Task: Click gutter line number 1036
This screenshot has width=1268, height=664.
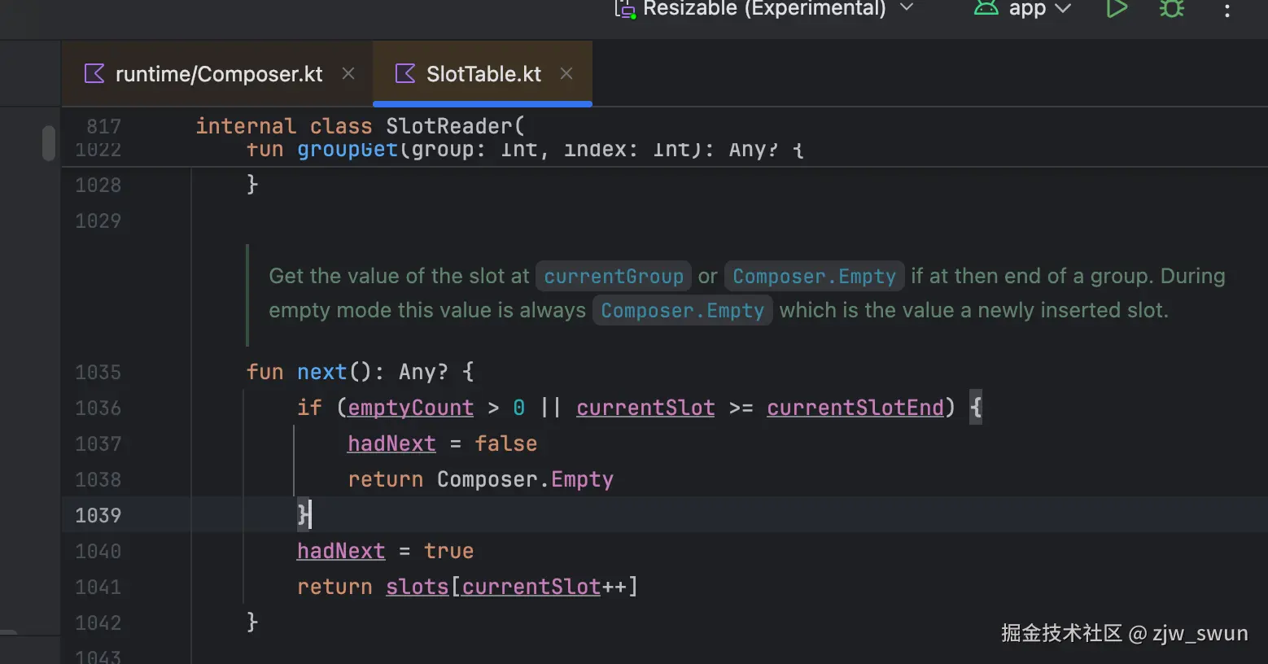Action: [x=98, y=408]
